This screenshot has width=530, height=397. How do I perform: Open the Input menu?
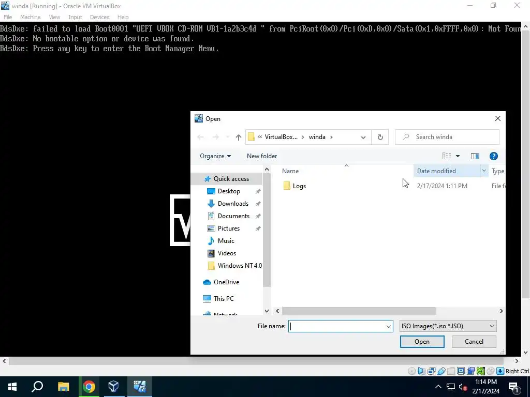75,17
